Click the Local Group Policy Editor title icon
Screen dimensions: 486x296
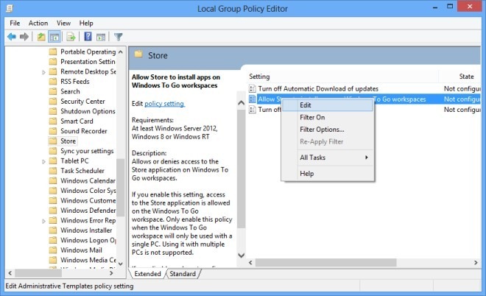(x=10, y=8)
